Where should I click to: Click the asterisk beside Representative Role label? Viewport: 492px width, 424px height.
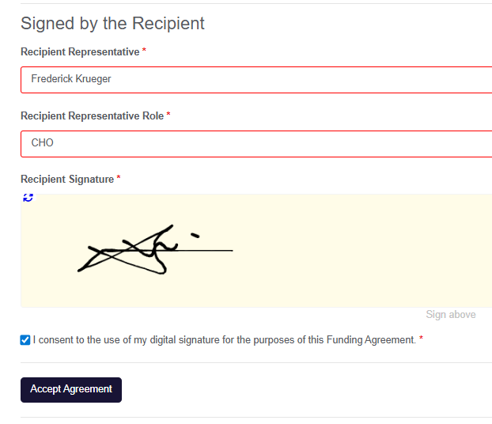[168, 115]
